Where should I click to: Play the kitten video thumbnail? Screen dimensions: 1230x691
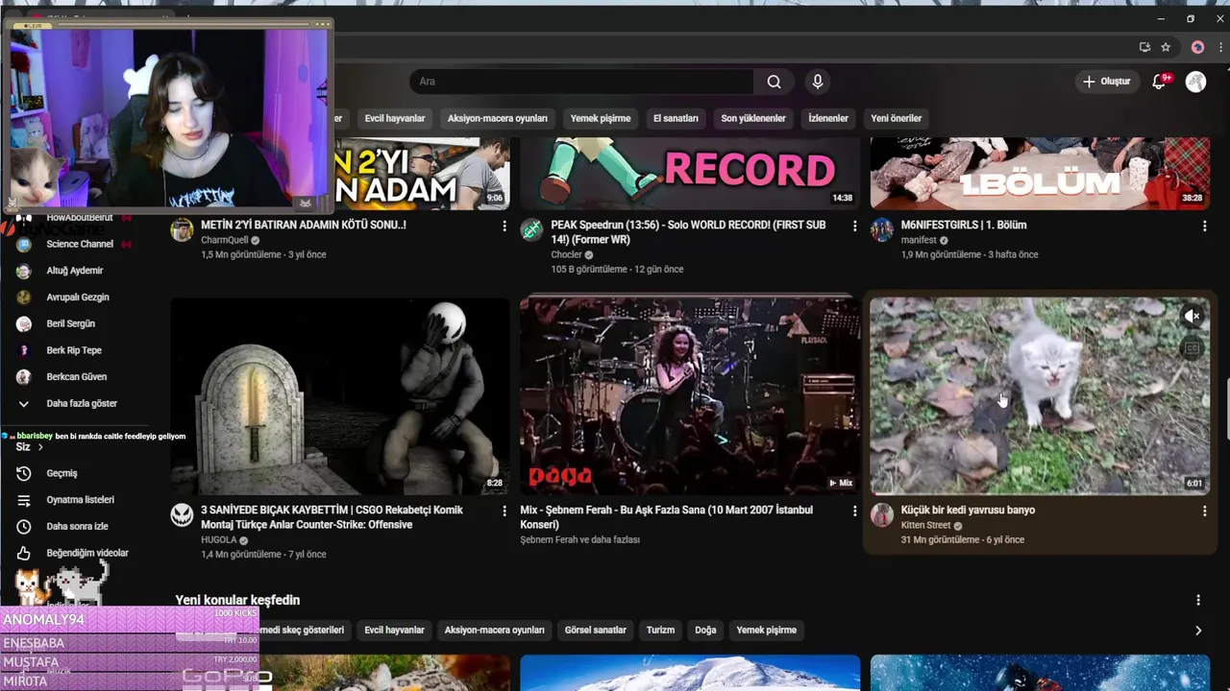point(1040,395)
